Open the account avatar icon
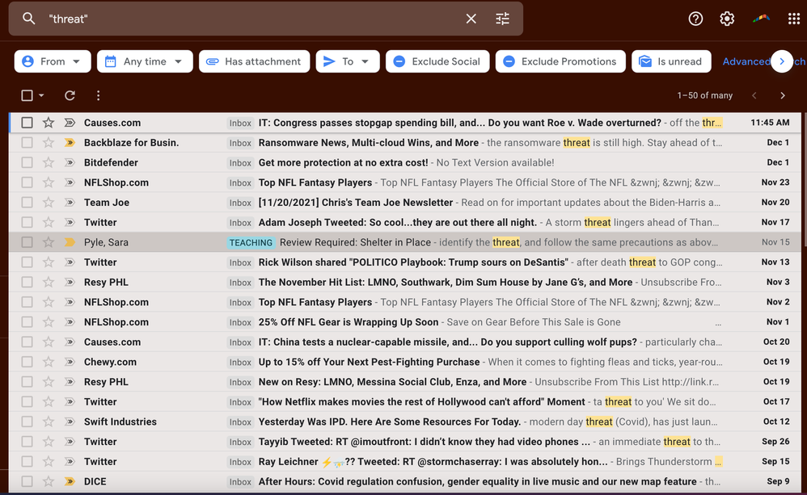The height and width of the screenshot is (495, 807). 761,19
